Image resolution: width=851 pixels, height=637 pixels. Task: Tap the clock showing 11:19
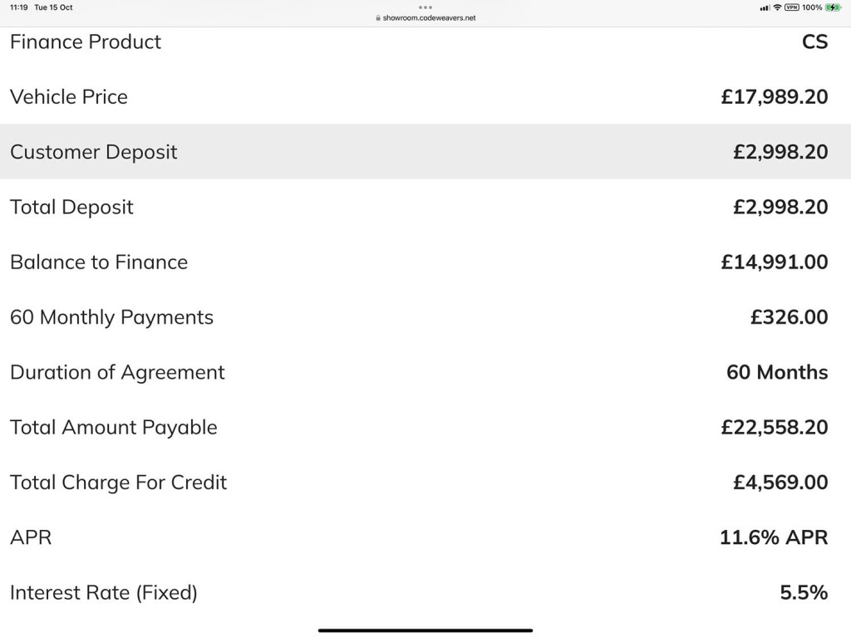pyautogui.click(x=18, y=7)
